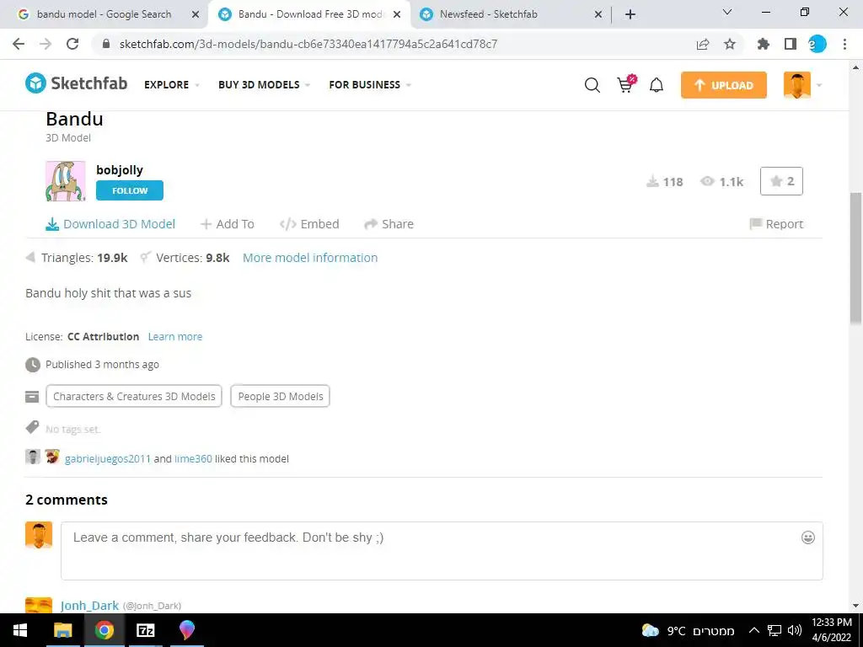Open the Extensions puzzle icon
The height and width of the screenshot is (647, 863).
764,44
